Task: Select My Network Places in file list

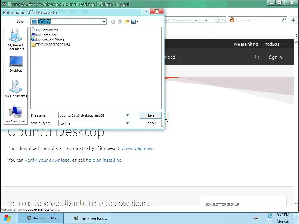Action: pos(48,40)
